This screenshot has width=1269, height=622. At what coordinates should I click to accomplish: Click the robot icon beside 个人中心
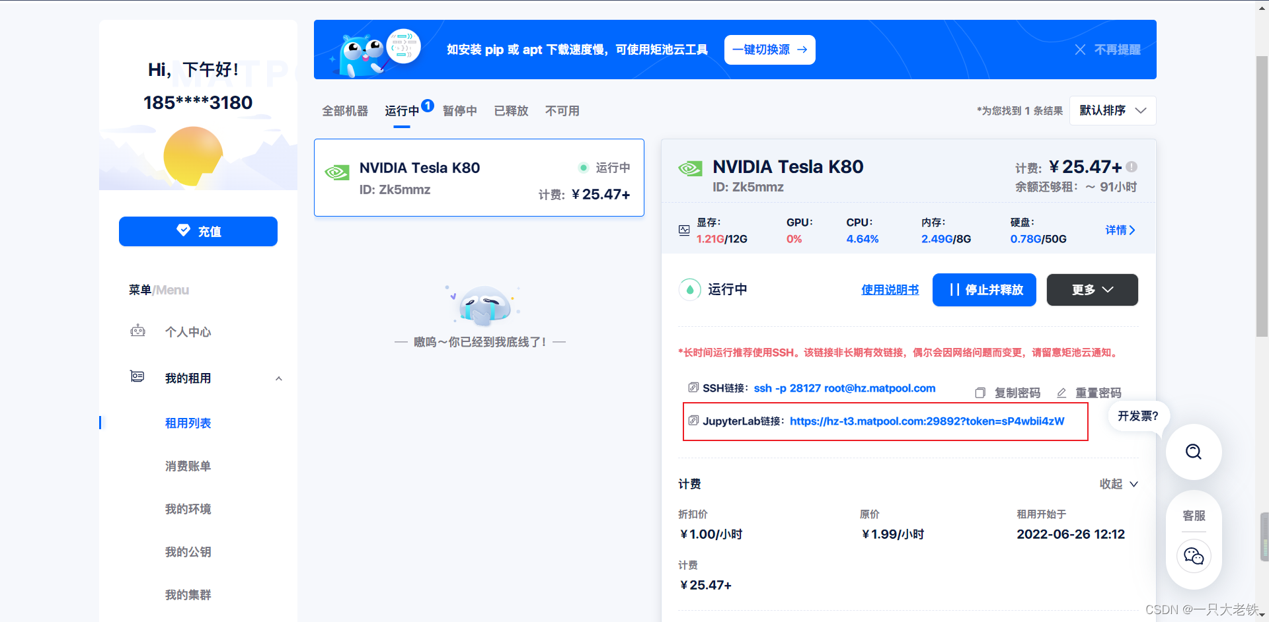click(137, 330)
